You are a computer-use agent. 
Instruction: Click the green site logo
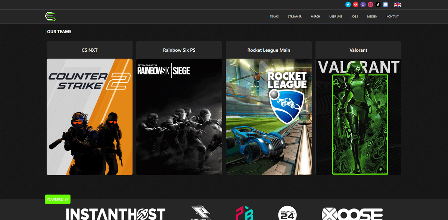(50, 16)
